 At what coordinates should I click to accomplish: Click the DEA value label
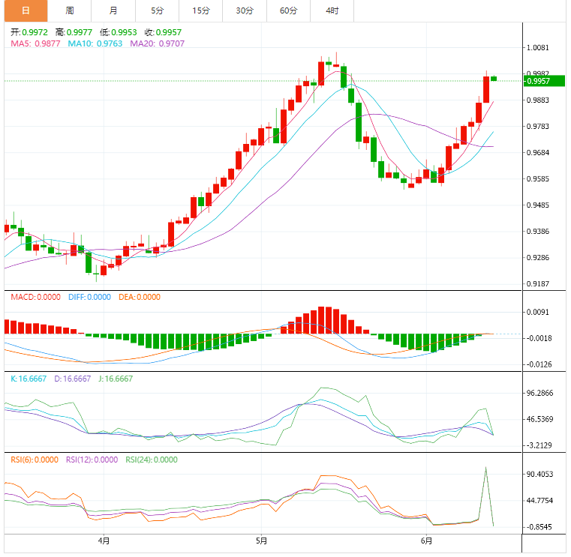(x=140, y=297)
